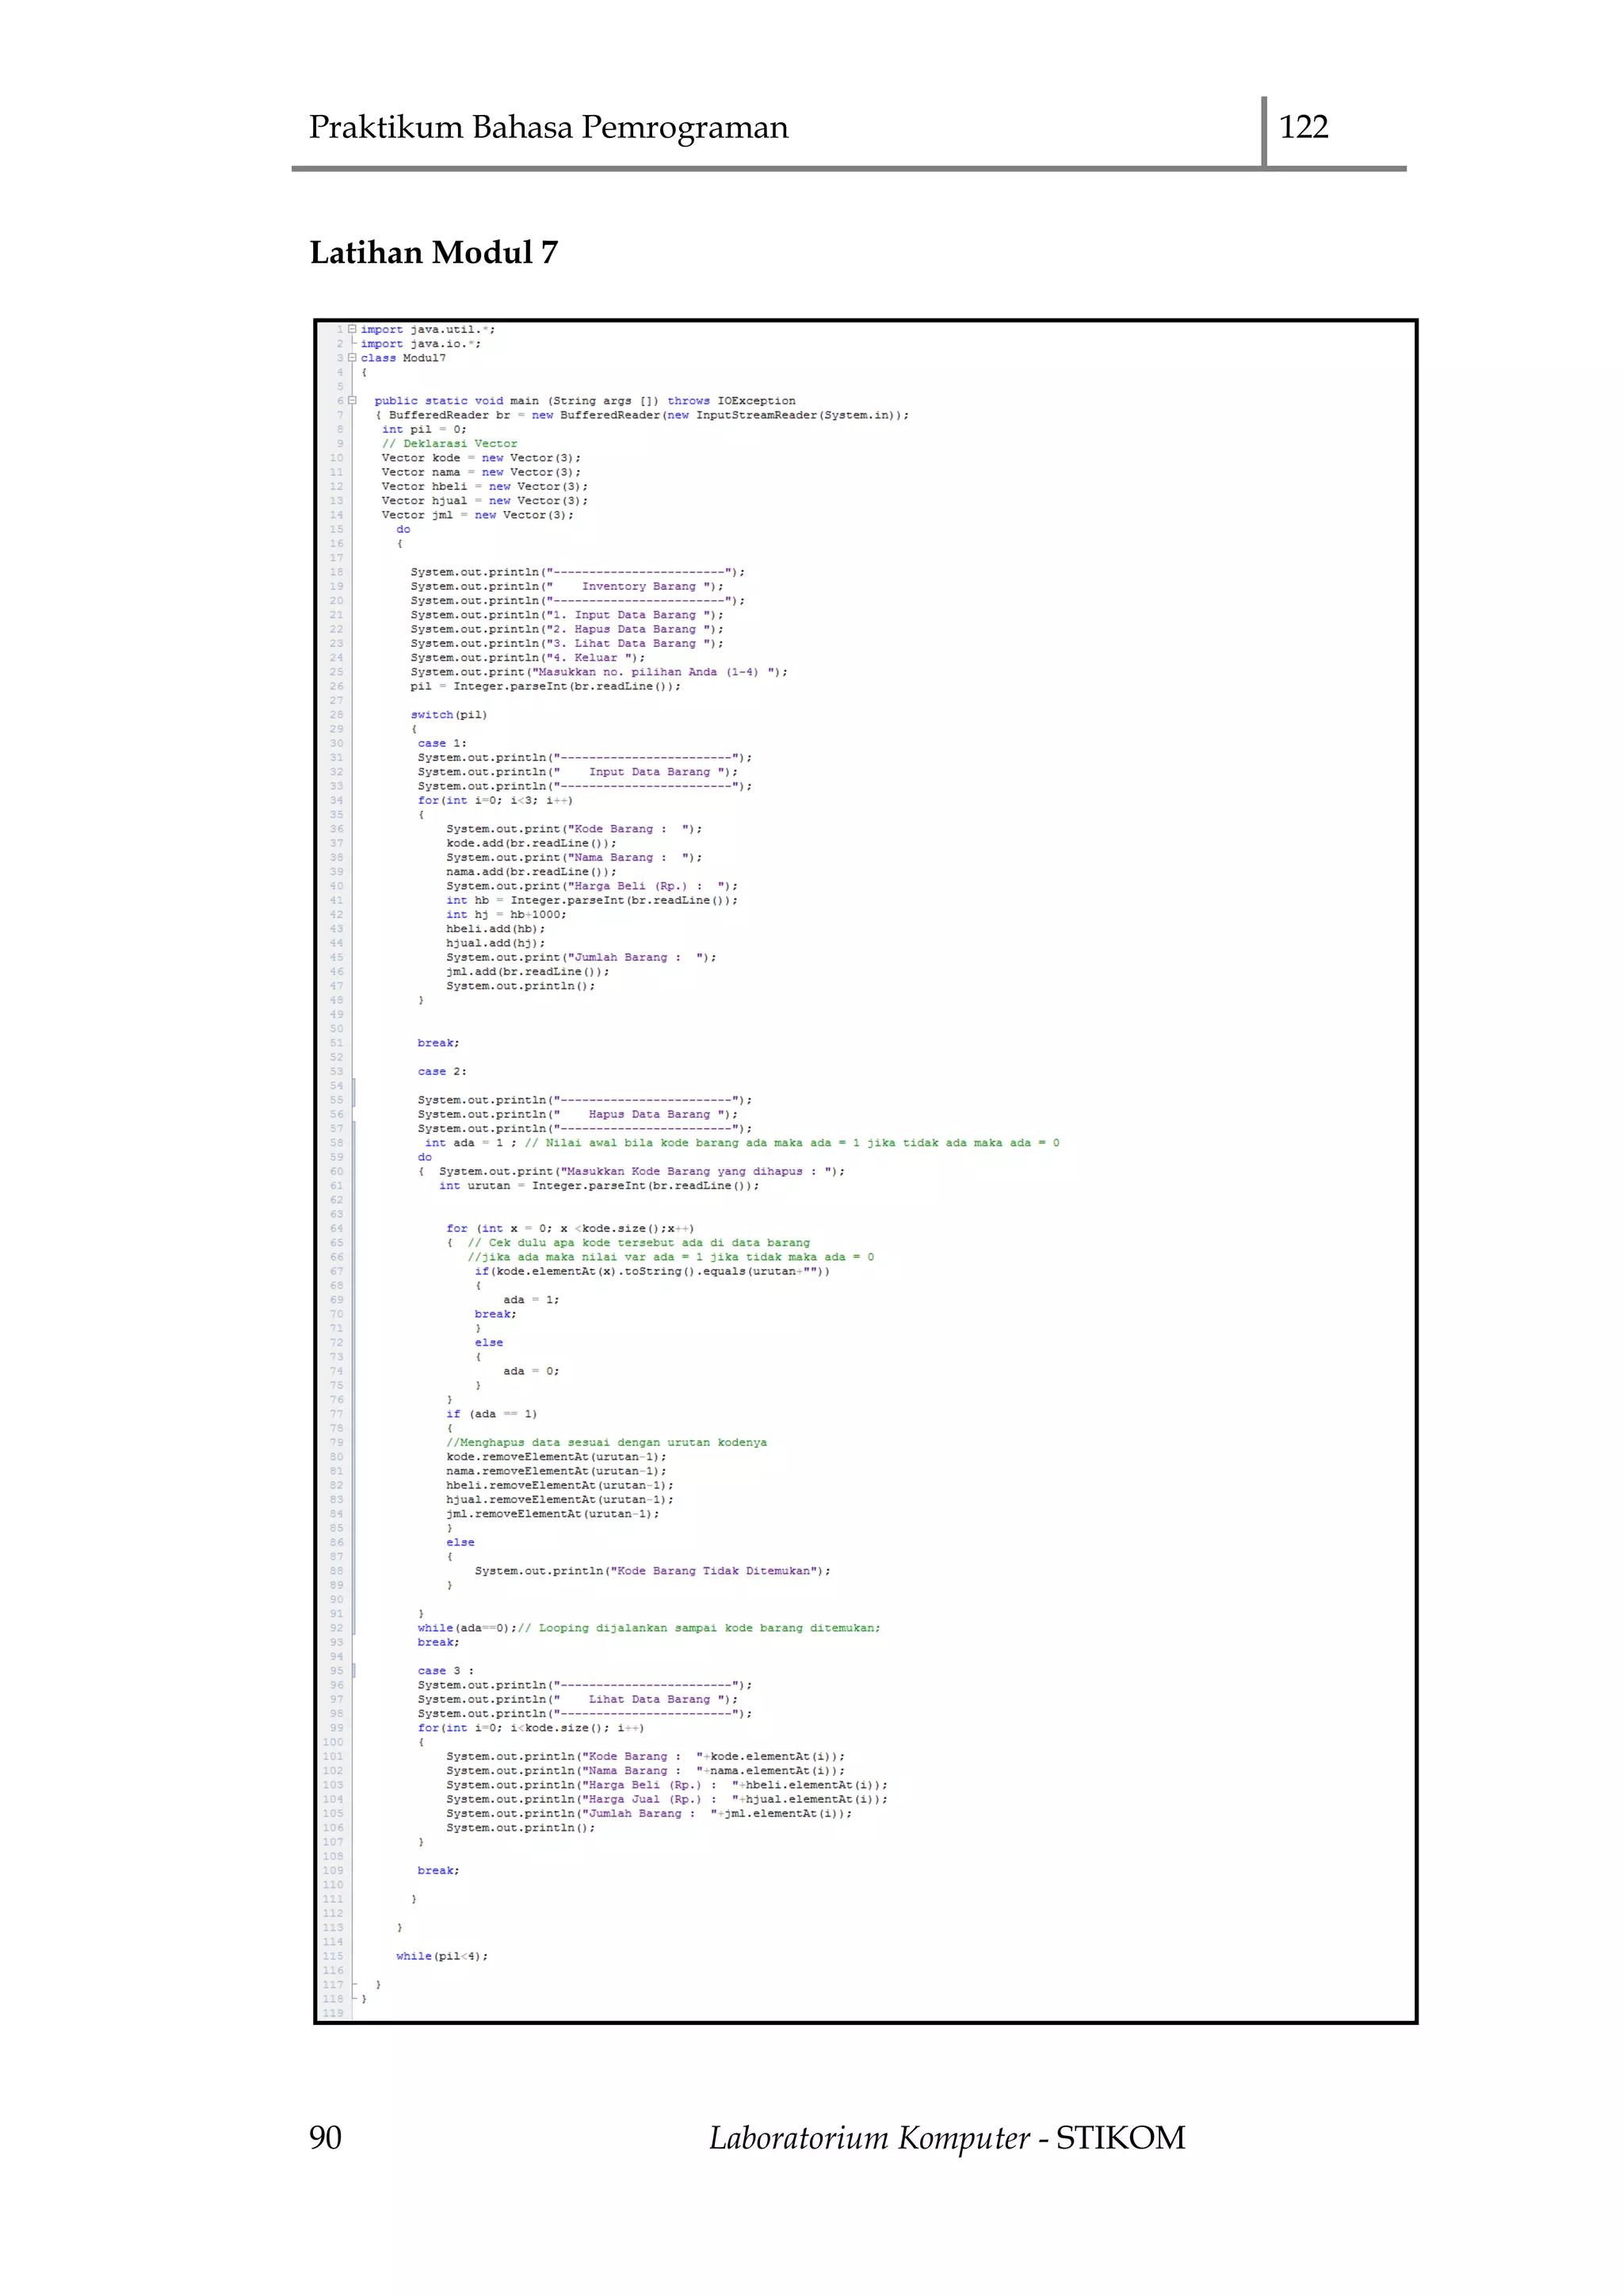Screen dimensions: 1623x2296
Task: Click 'Laboratorium Komputer - STIKOM' footer text
Action: pos(946,2138)
